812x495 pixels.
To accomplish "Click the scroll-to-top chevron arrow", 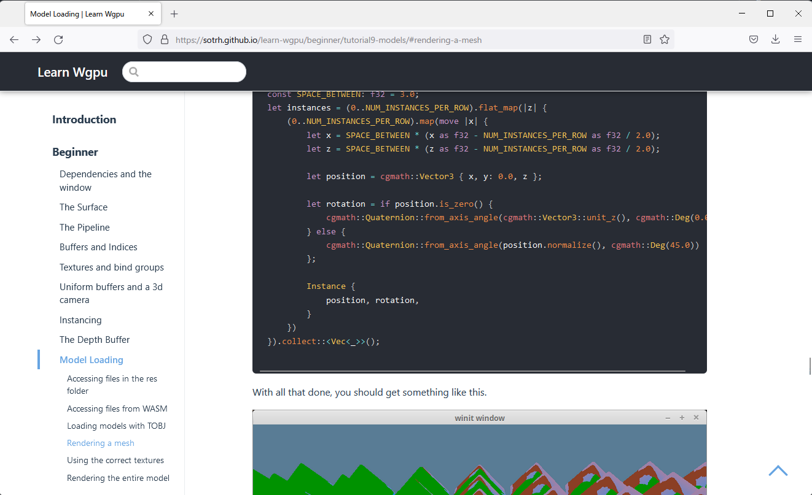I will pos(778,470).
